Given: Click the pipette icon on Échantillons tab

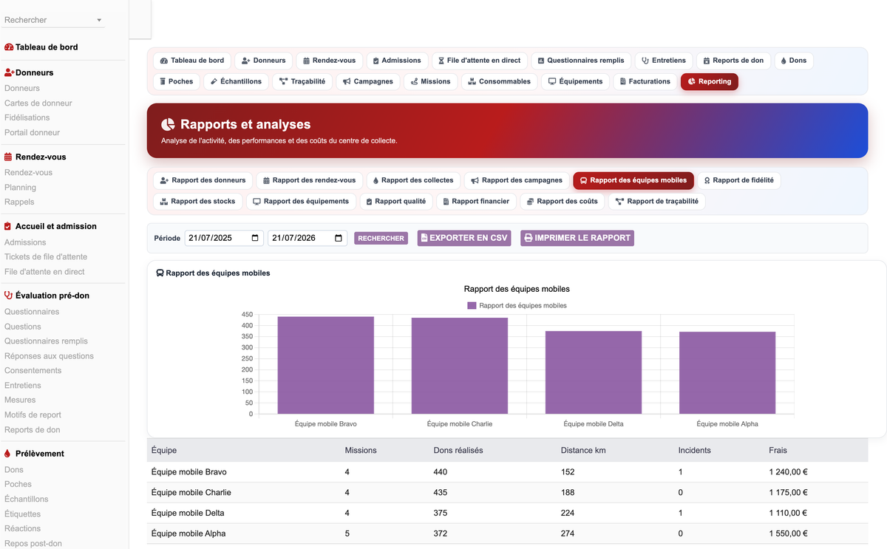Looking at the screenshot, I should tap(214, 81).
